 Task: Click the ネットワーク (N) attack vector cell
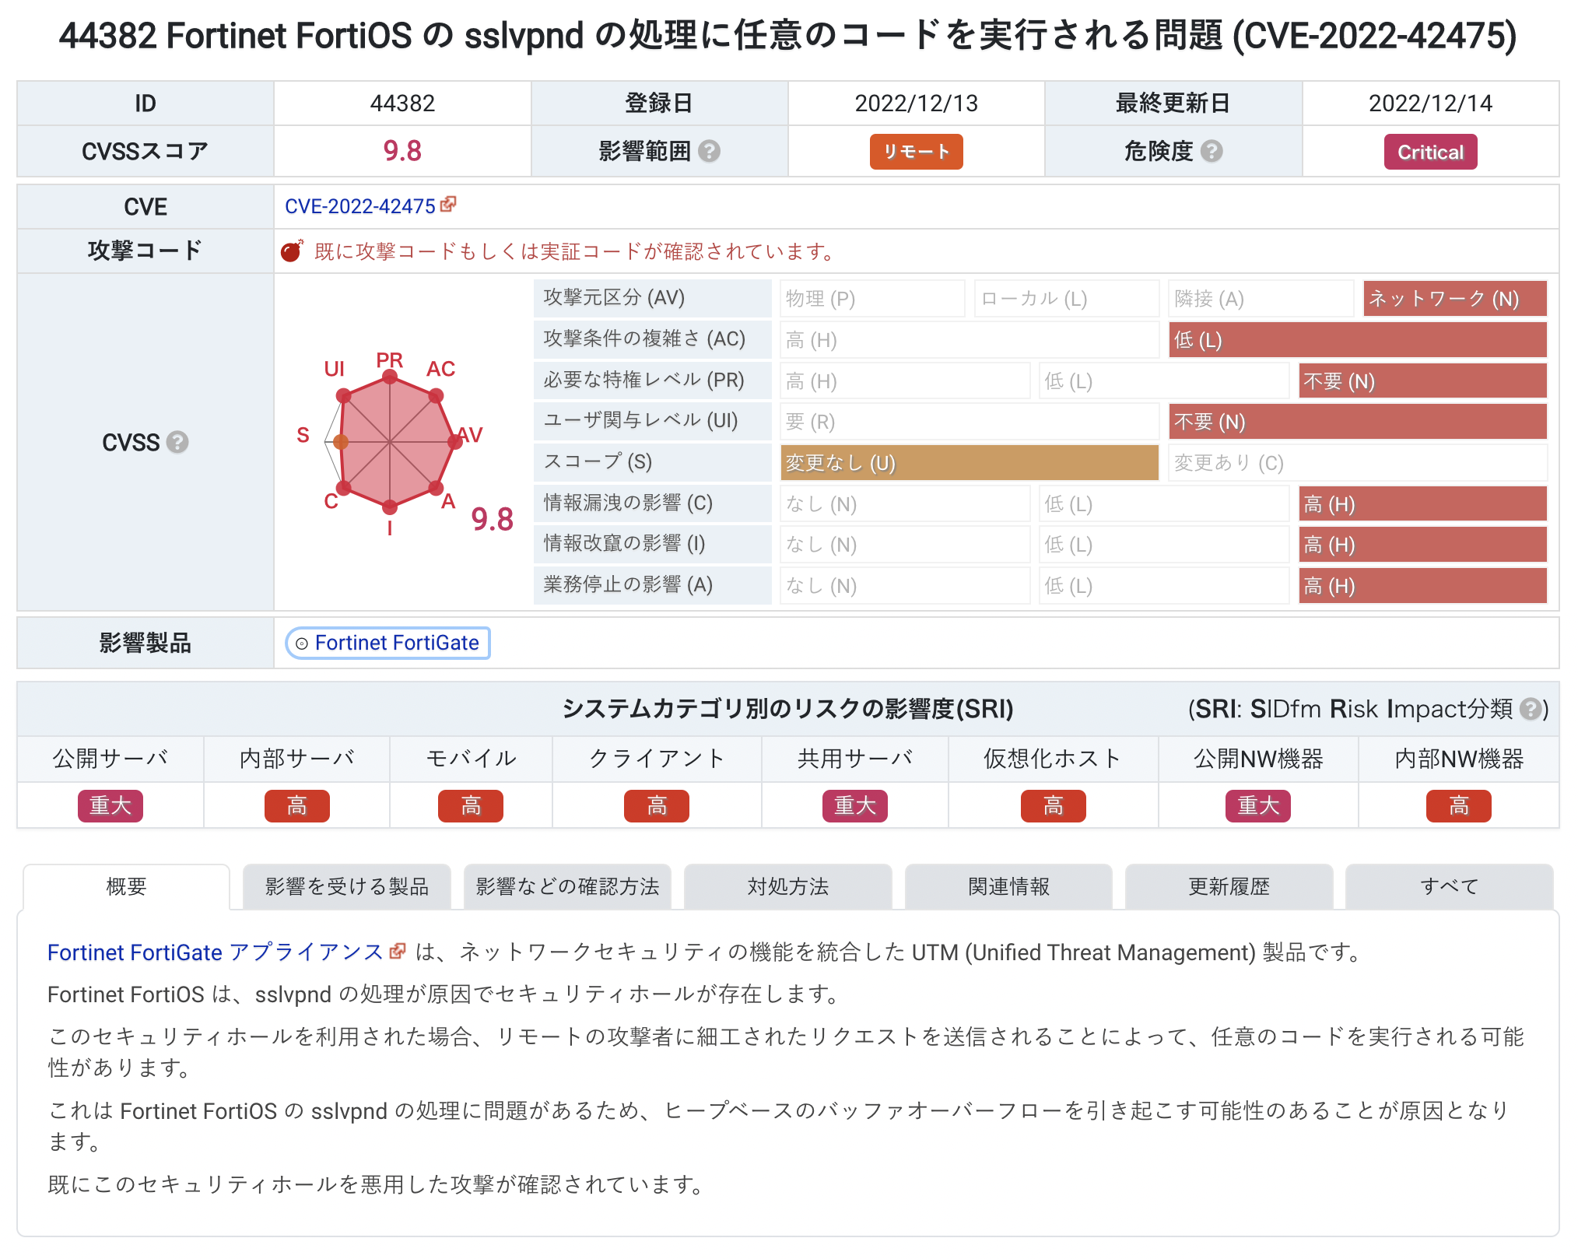point(1455,299)
